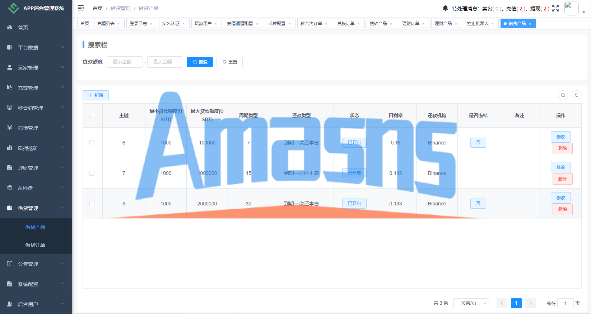The width and height of the screenshot is (591, 314).
Task: Click 删除 for row 8
Action: point(563,209)
